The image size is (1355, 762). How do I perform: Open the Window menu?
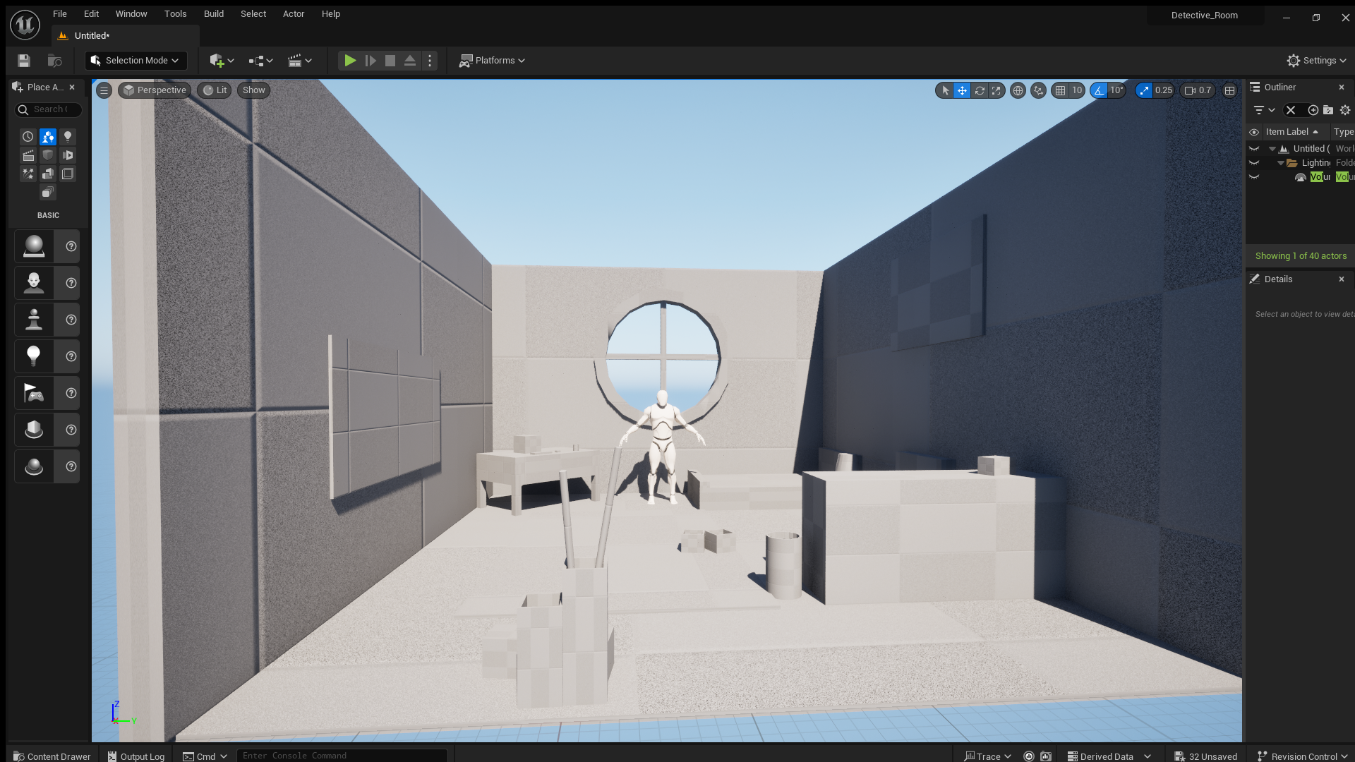(131, 14)
